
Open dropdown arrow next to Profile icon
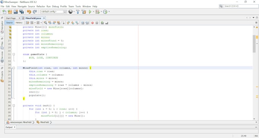[109, 12]
